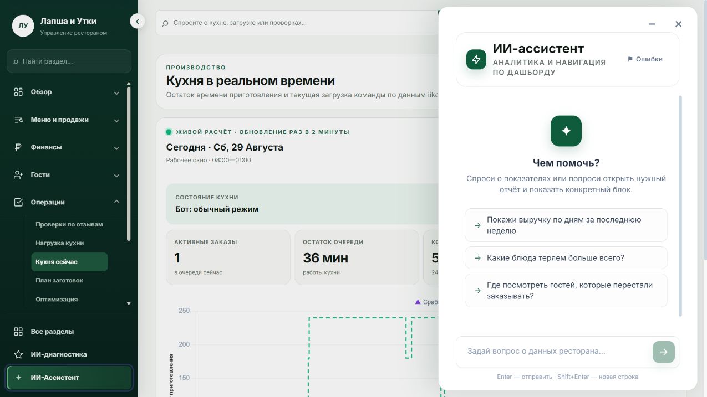Open Нагрузка кухни page
Screen dimensions: 707x397
point(69,243)
